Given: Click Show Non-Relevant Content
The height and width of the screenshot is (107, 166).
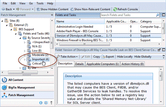Looking at the screenshot, I should [x=90, y=9].
